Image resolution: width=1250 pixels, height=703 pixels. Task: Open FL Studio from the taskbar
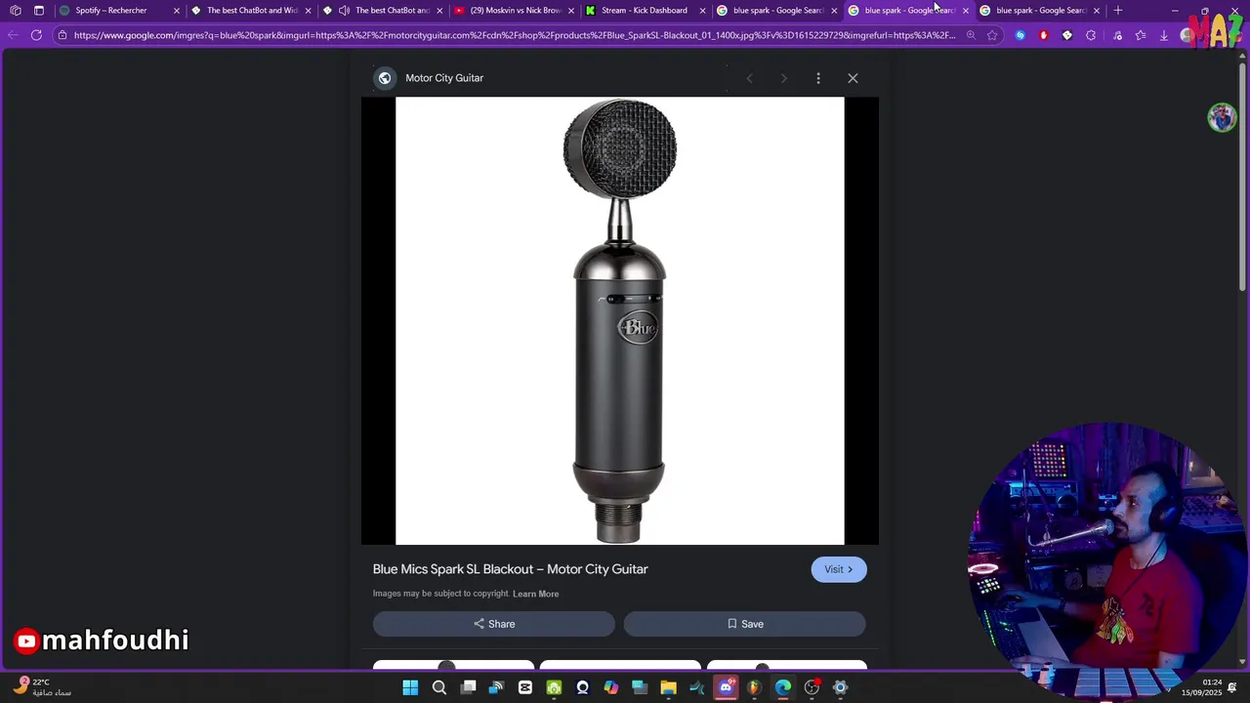(x=754, y=687)
